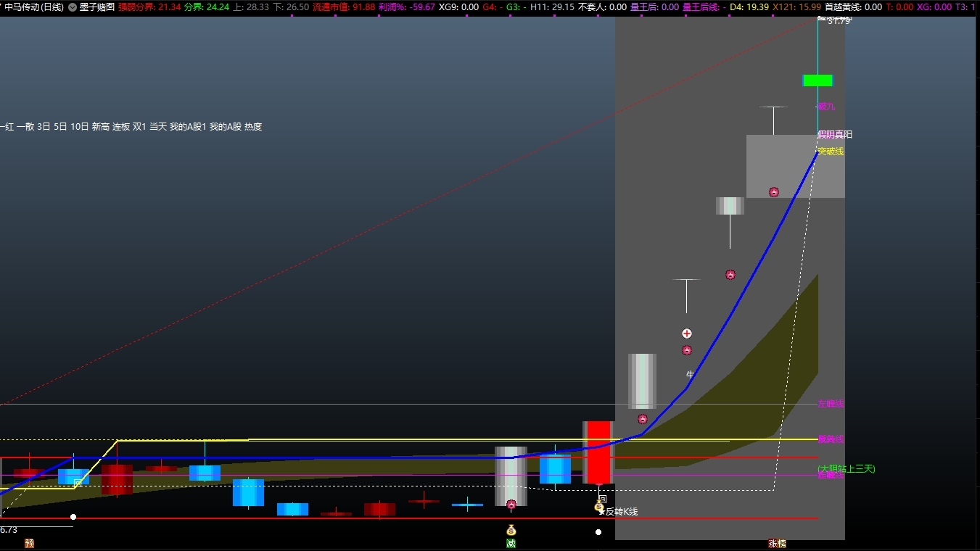Open the 我的A股1 tab

click(188, 127)
